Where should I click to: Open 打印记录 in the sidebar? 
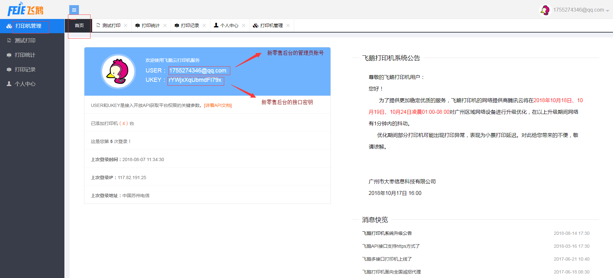click(x=32, y=70)
